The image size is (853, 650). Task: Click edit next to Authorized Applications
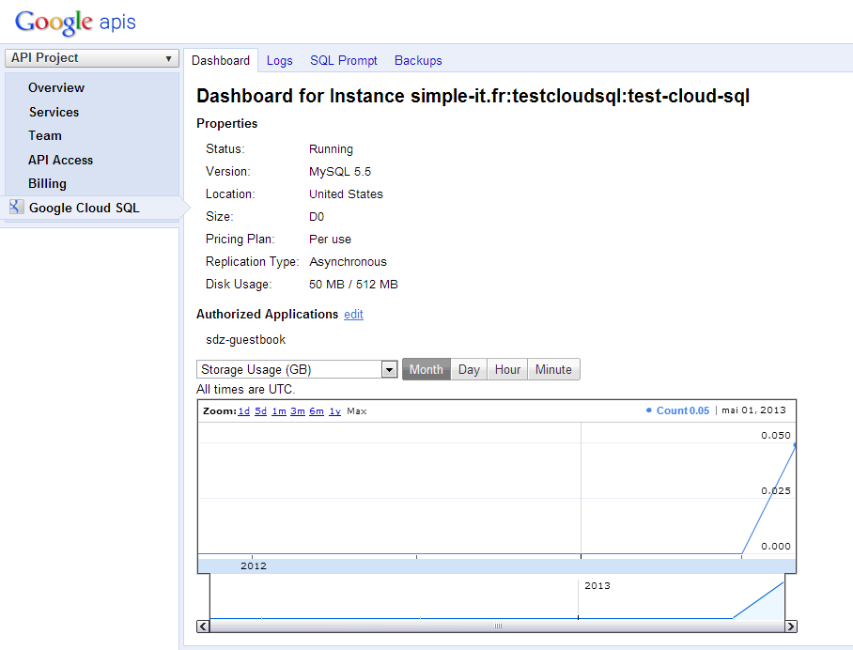point(353,314)
